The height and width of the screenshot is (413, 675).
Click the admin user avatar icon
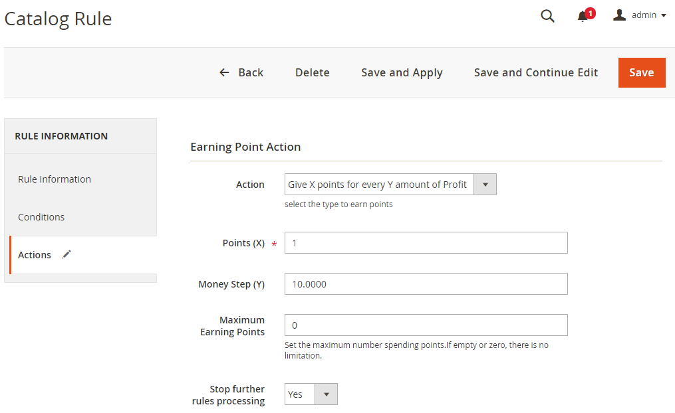[619, 15]
